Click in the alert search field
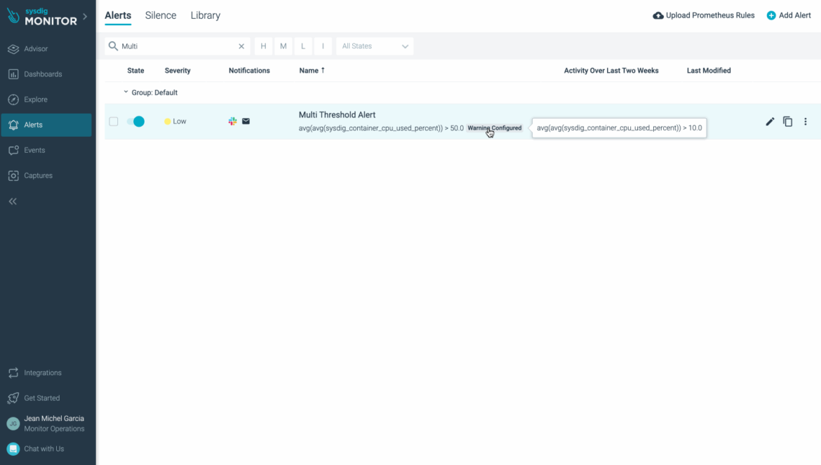Screen dimensions: 821x465 178,46
